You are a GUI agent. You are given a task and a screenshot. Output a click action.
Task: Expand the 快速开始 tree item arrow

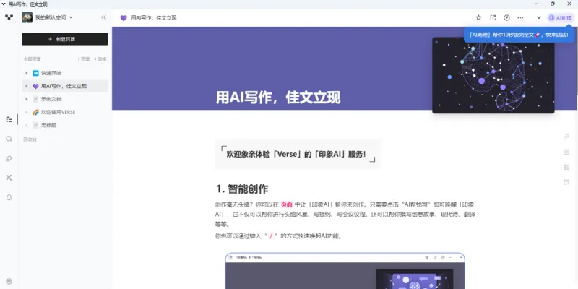coord(27,73)
